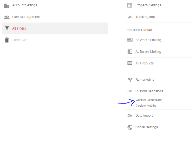This screenshot has height=141, width=193.
Task: Select All Filters menu entry
Action: (55, 28)
